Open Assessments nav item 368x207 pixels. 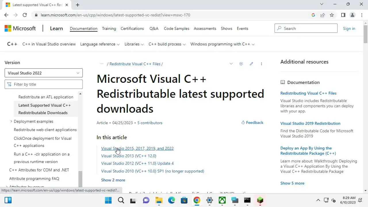click(x=205, y=28)
